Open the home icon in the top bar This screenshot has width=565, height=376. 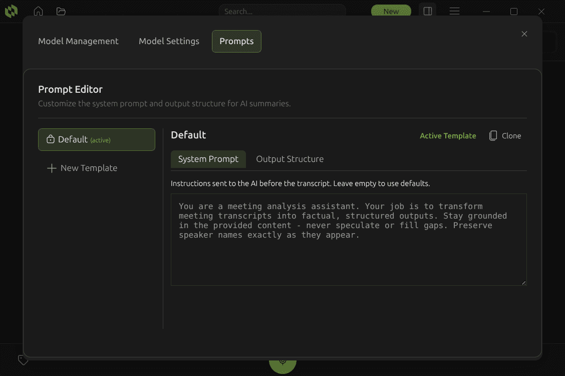[x=38, y=11]
